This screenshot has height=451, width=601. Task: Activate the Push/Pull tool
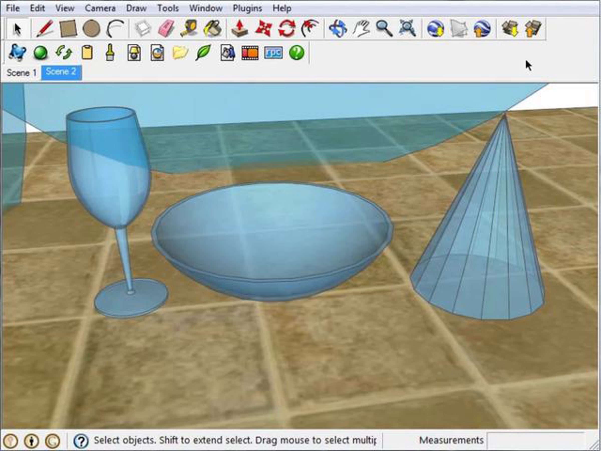[x=239, y=28]
